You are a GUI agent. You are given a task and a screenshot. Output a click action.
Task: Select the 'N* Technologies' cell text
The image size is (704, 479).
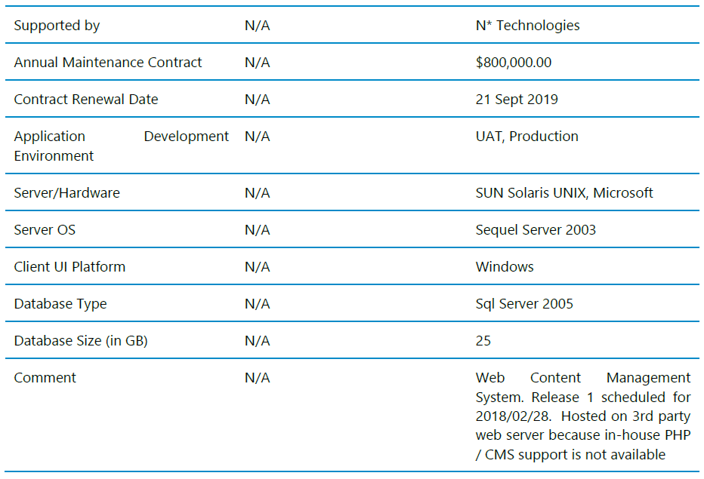[x=527, y=26]
